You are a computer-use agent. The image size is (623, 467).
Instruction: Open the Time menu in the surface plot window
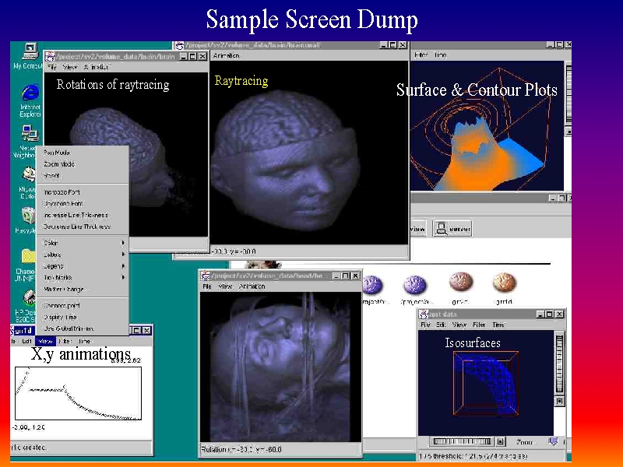[440, 54]
